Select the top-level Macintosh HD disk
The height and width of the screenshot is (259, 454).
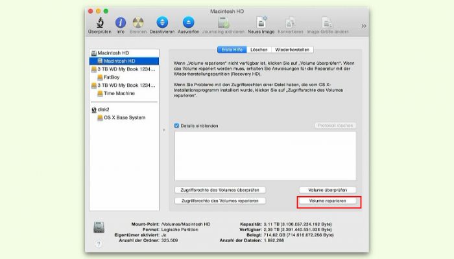(125, 53)
